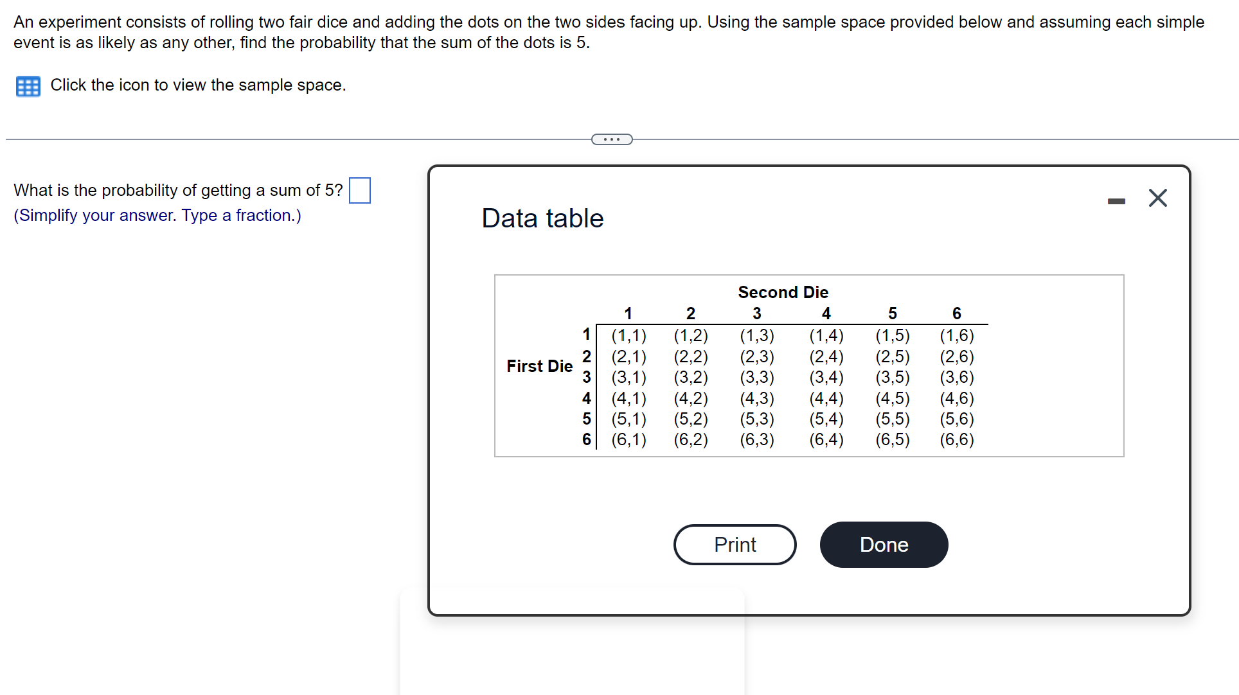Click the Second Die header
1239x695 pixels.
tap(783, 292)
